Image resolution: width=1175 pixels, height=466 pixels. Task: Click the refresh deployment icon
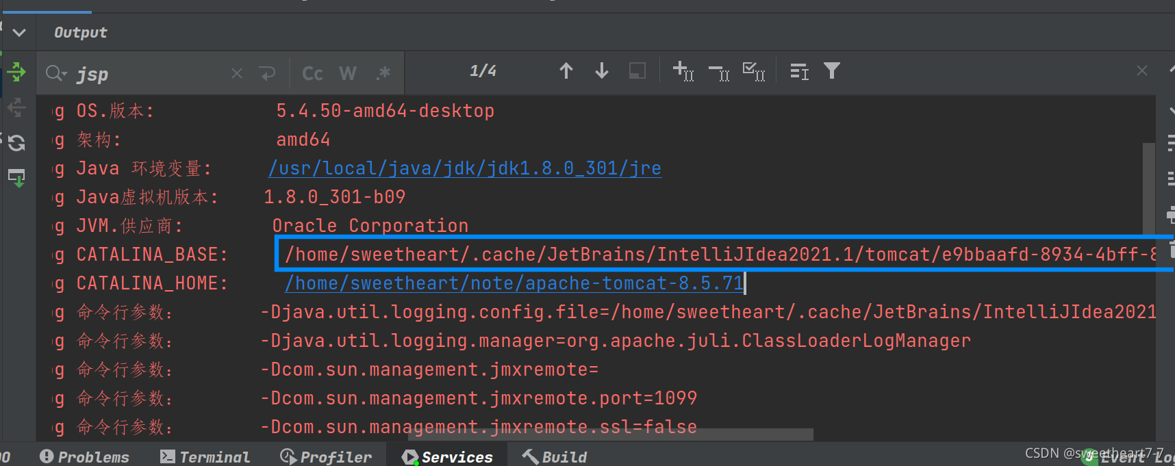(16, 142)
